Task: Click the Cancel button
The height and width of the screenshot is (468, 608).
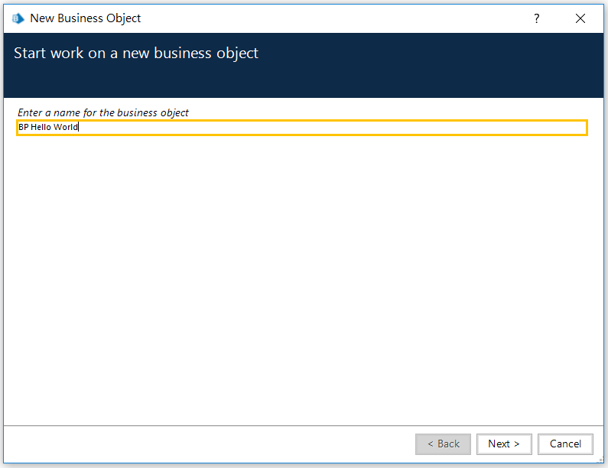Action: (x=565, y=444)
